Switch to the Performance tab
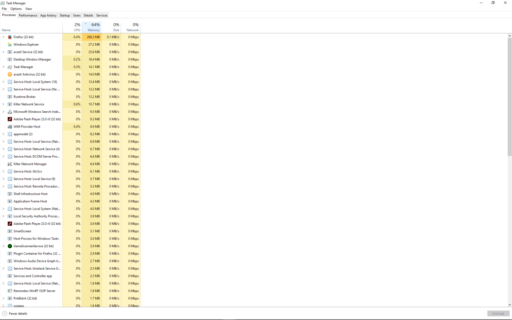512x320 pixels. pos(28,16)
